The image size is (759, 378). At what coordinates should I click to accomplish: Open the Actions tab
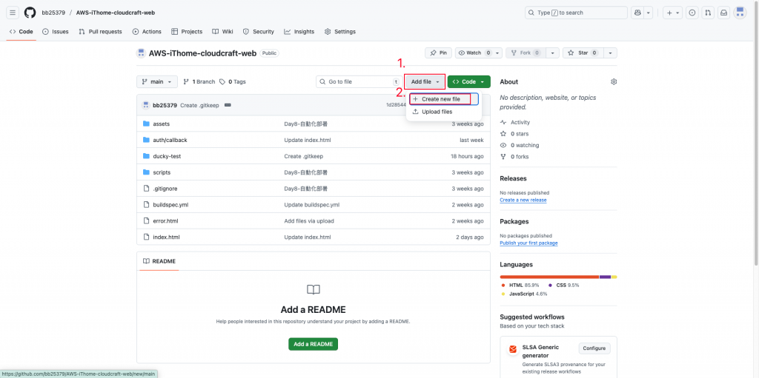pyautogui.click(x=147, y=31)
